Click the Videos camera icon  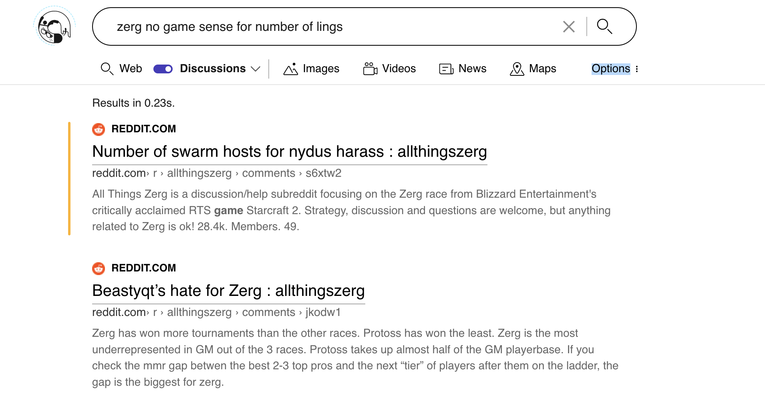click(x=370, y=69)
